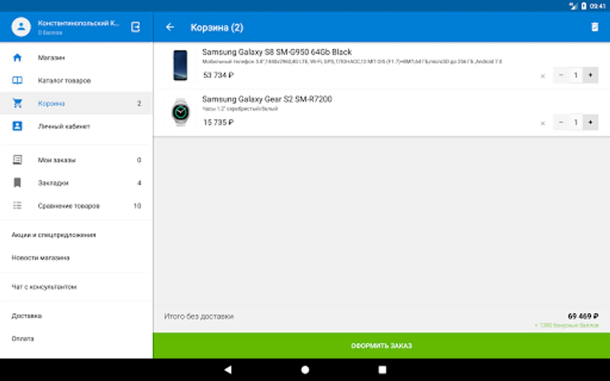The width and height of the screenshot is (610, 381).
Task: Open Мои заказы list icon
Action: tap(17, 160)
